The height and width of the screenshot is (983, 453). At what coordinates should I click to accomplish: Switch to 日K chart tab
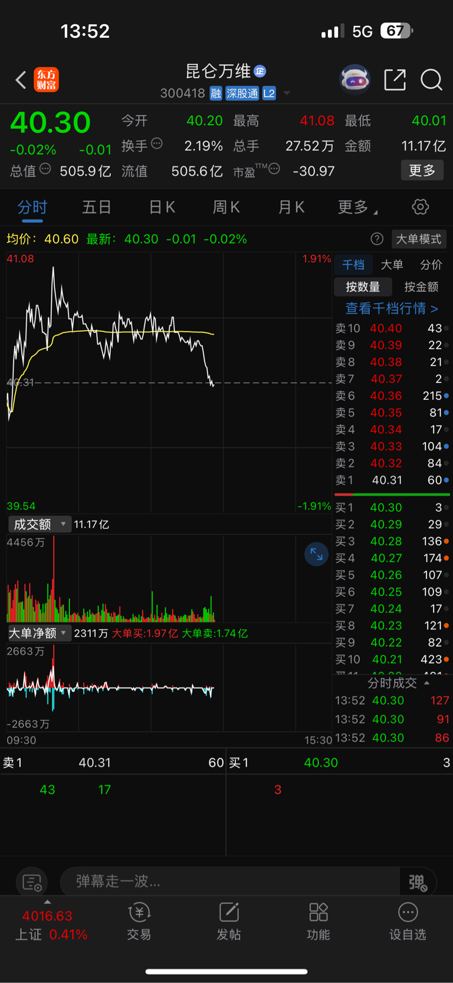(x=162, y=207)
